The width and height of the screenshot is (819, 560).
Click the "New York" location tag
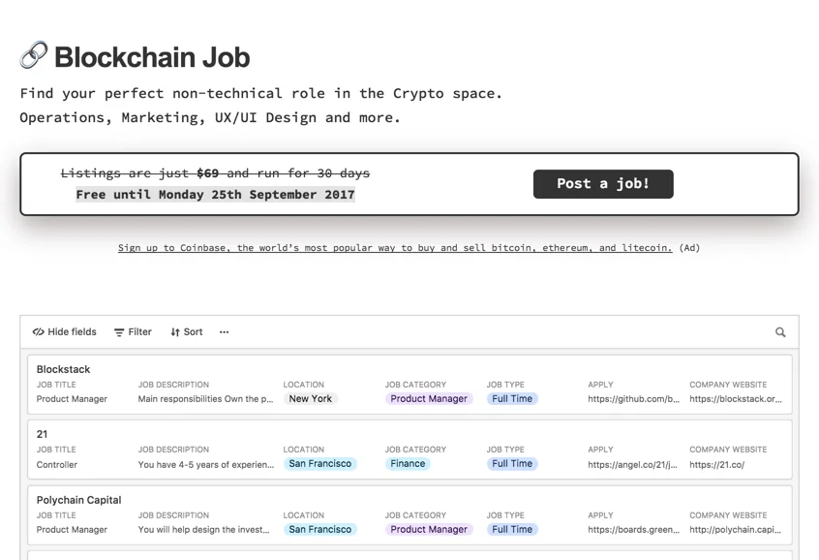click(310, 398)
